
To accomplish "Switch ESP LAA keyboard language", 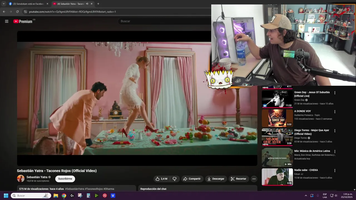I will pyautogui.click(x=325, y=196).
